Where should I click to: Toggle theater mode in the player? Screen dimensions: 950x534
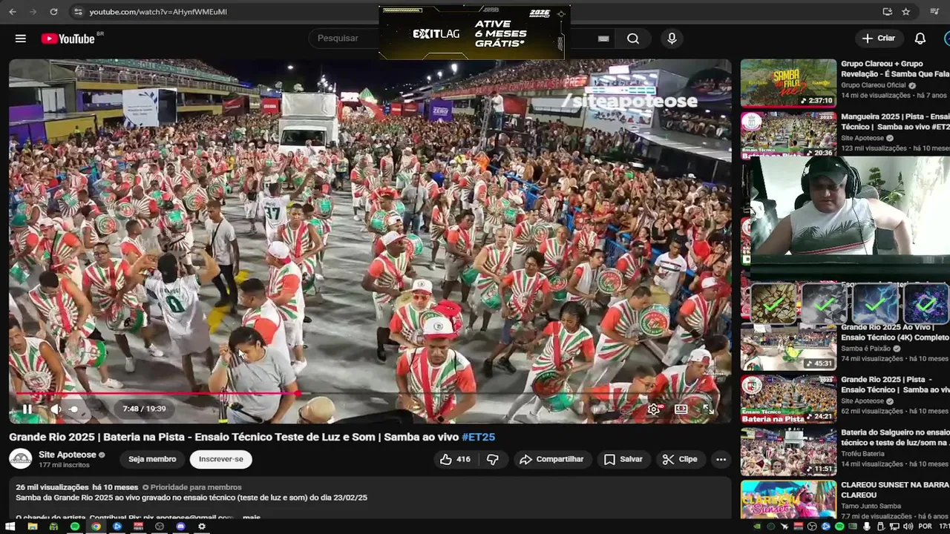681,409
